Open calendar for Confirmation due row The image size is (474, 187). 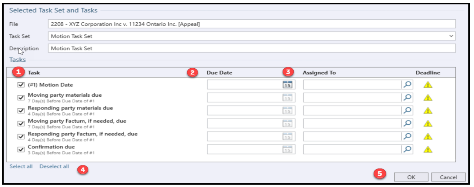(x=287, y=149)
